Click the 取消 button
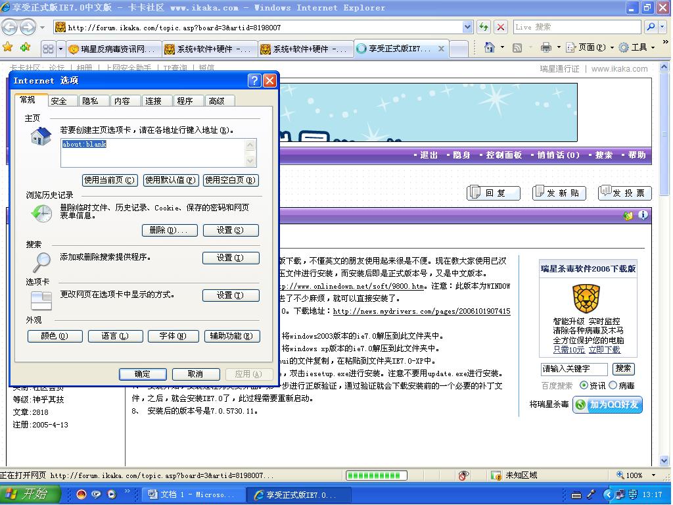 coord(196,374)
